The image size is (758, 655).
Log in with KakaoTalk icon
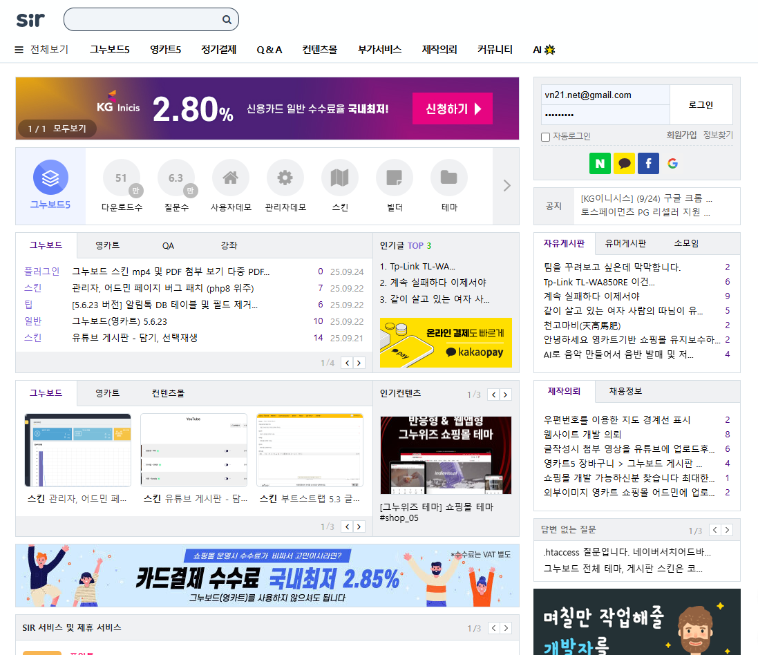[624, 163]
